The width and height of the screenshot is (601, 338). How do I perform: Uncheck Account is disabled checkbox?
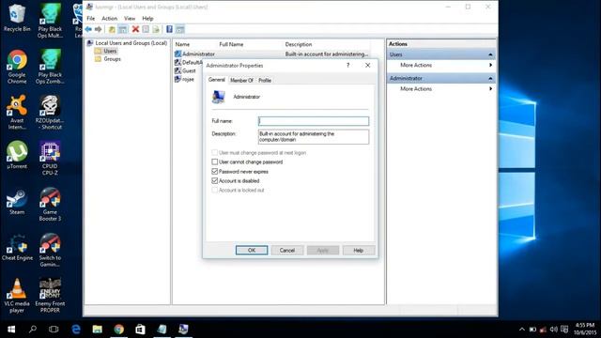point(215,180)
